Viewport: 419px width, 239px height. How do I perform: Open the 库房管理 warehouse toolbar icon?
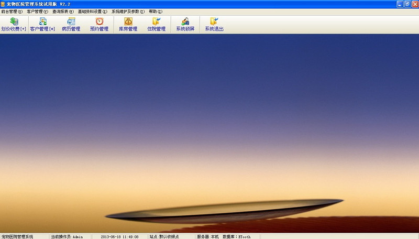tap(128, 24)
